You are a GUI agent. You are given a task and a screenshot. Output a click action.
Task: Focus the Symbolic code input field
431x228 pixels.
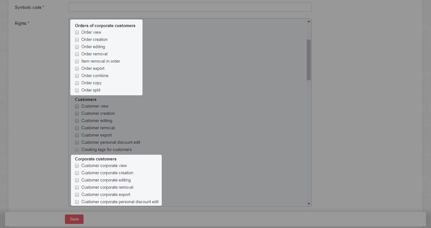pos(190,7)
